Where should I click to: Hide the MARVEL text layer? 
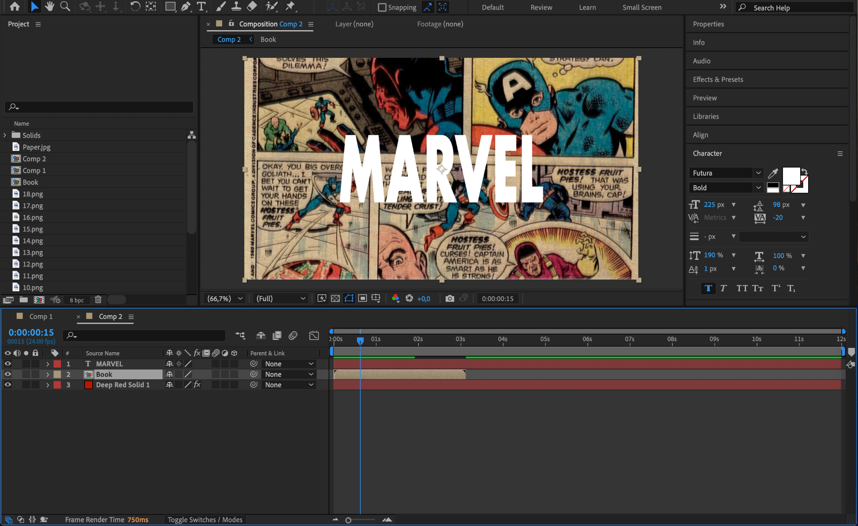(x=8, y=364)
